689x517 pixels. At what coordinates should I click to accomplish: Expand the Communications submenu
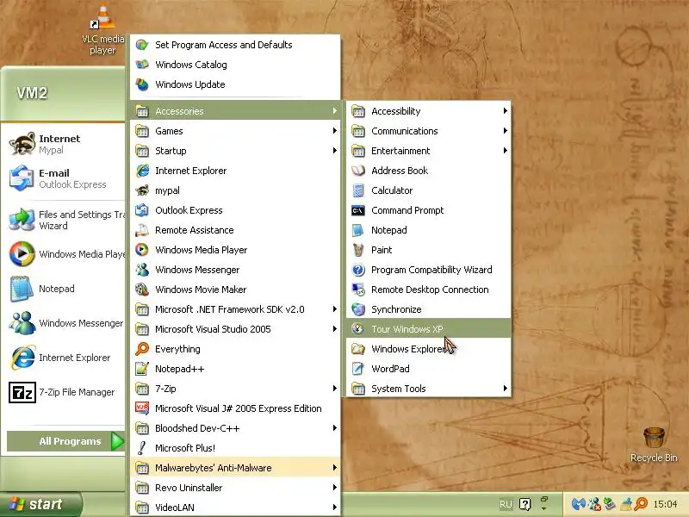coord(428,131)
